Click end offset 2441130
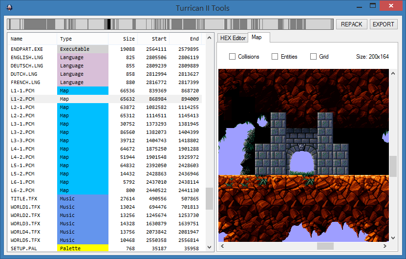Viewport: 406px width, 259px height. [189, 190]
